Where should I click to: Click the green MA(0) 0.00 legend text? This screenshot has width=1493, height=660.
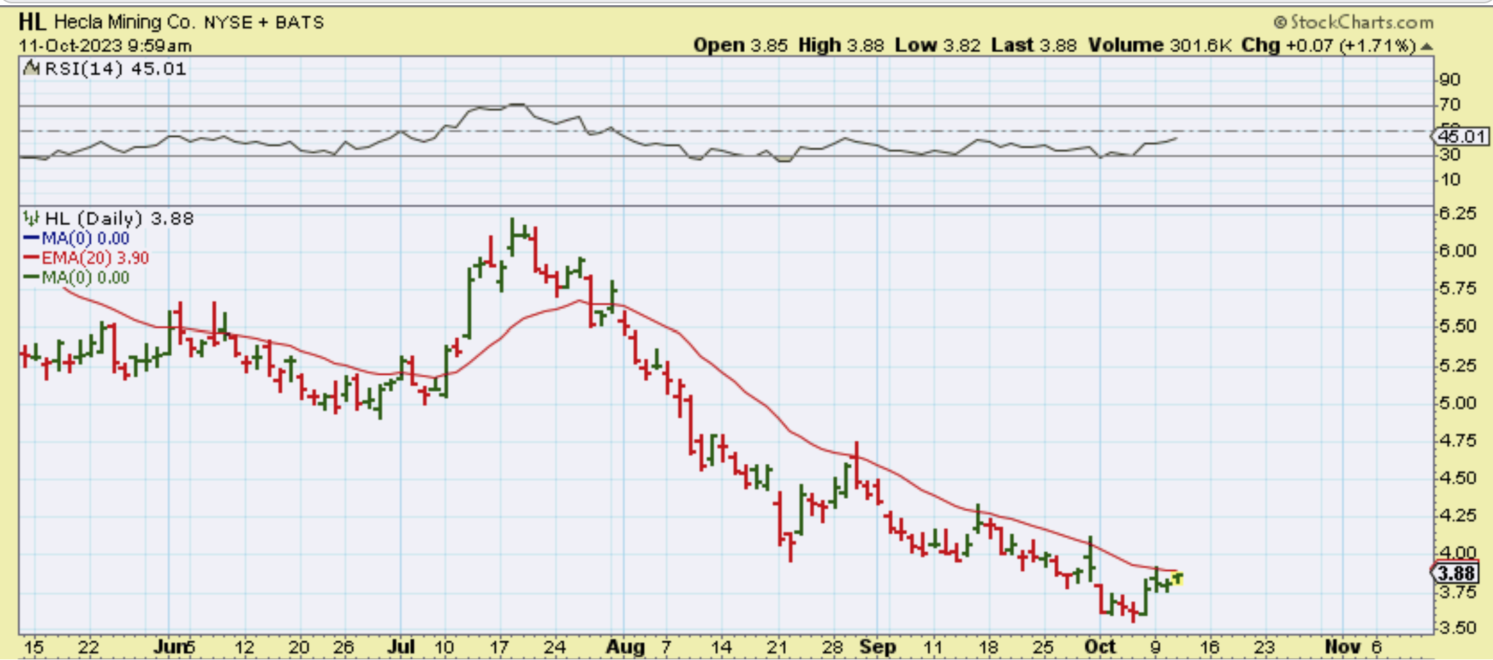[x=86, y=277]
